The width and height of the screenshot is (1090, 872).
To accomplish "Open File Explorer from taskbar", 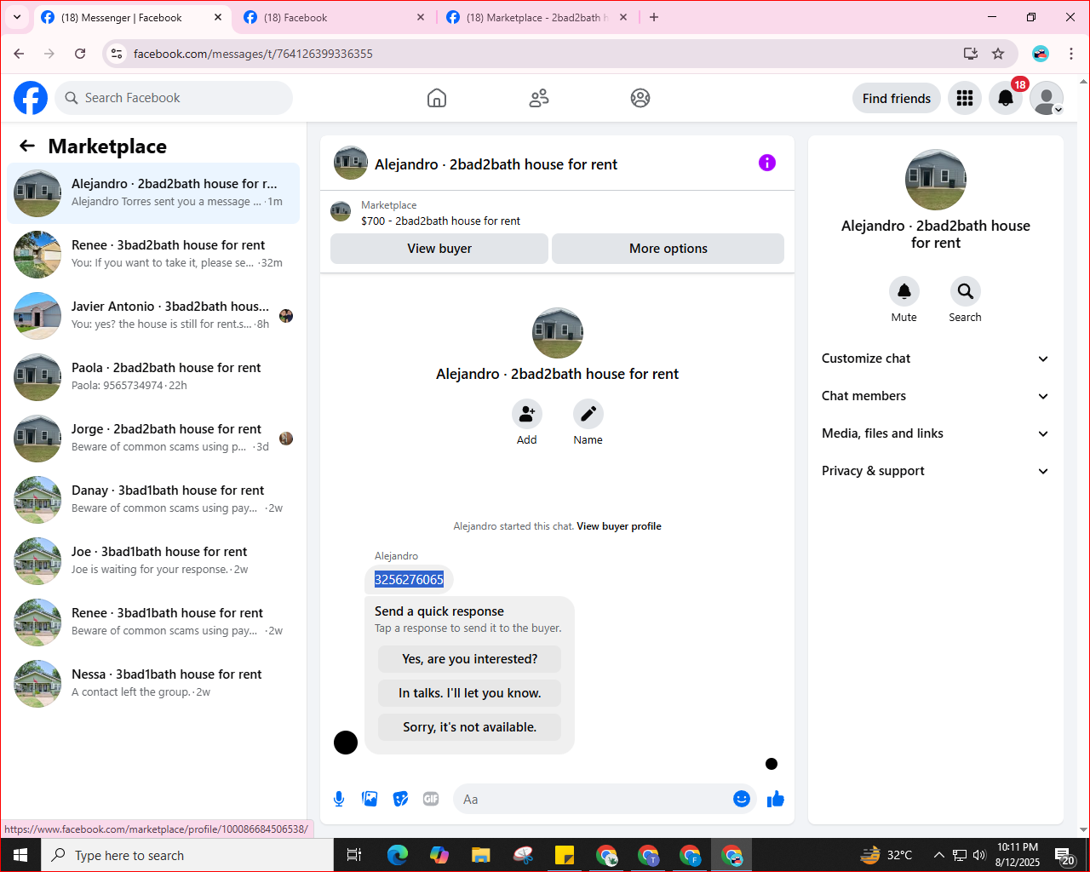I will point(481,855).
